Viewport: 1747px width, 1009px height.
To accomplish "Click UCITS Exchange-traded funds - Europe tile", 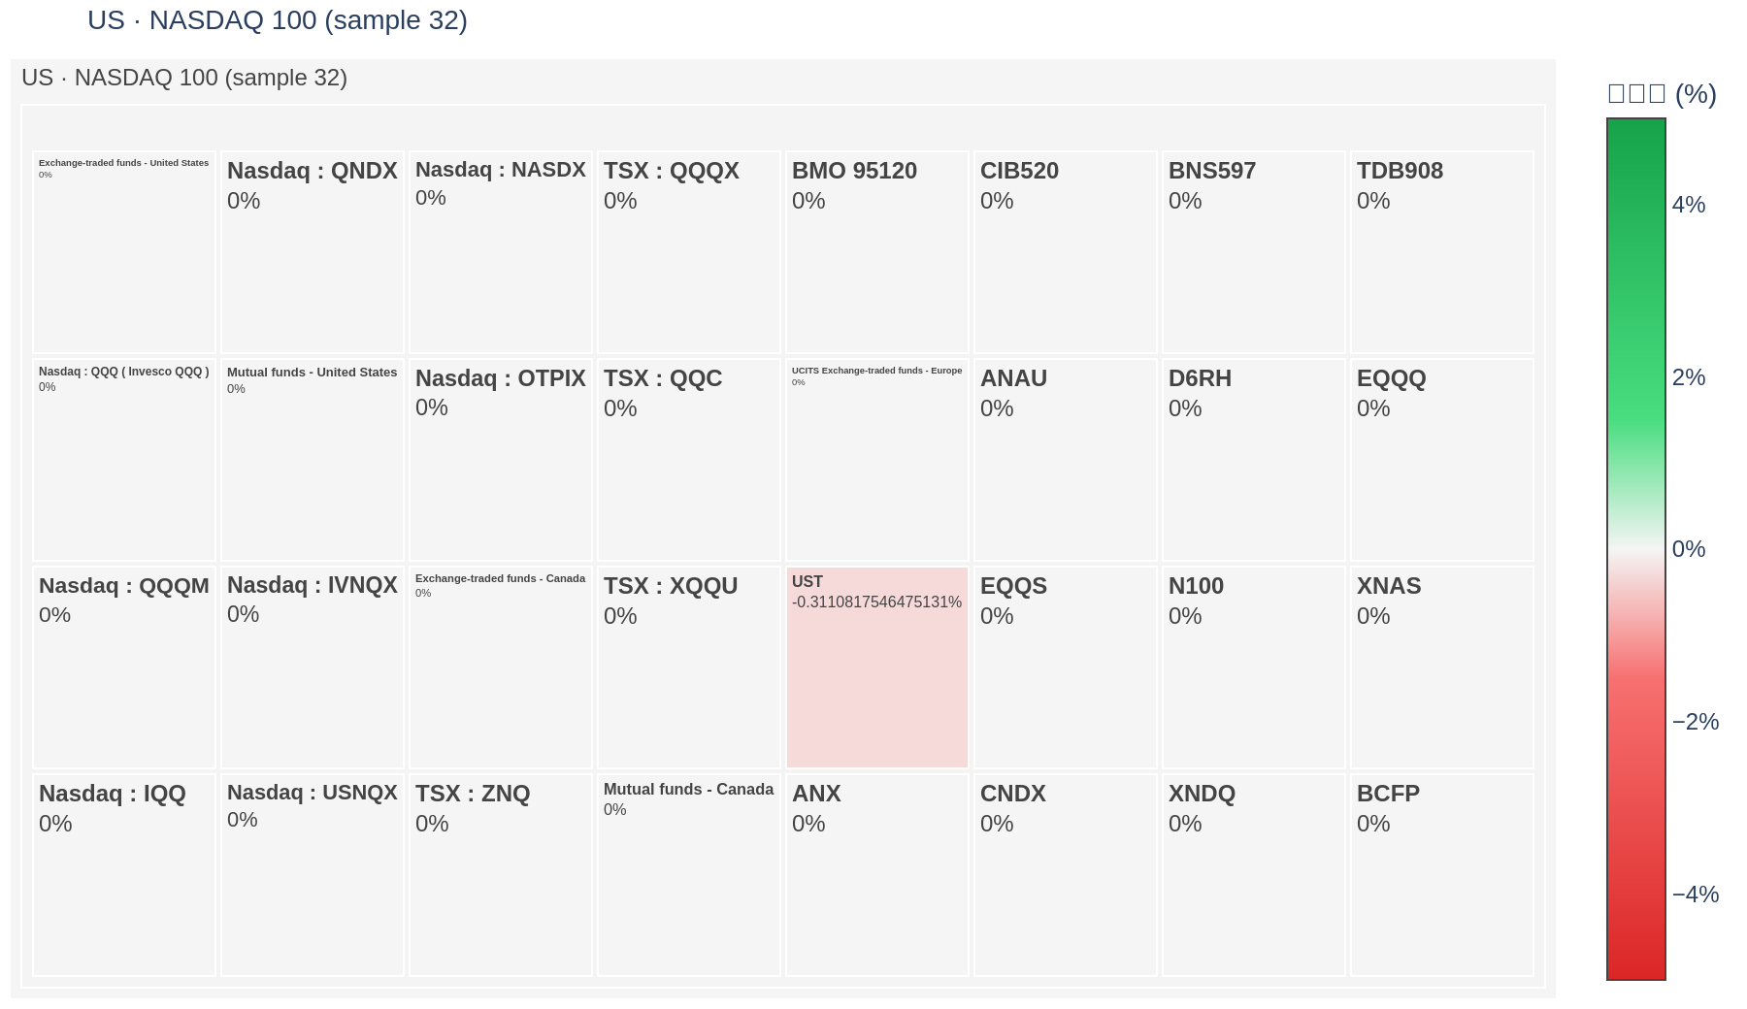I will point(877,460).
